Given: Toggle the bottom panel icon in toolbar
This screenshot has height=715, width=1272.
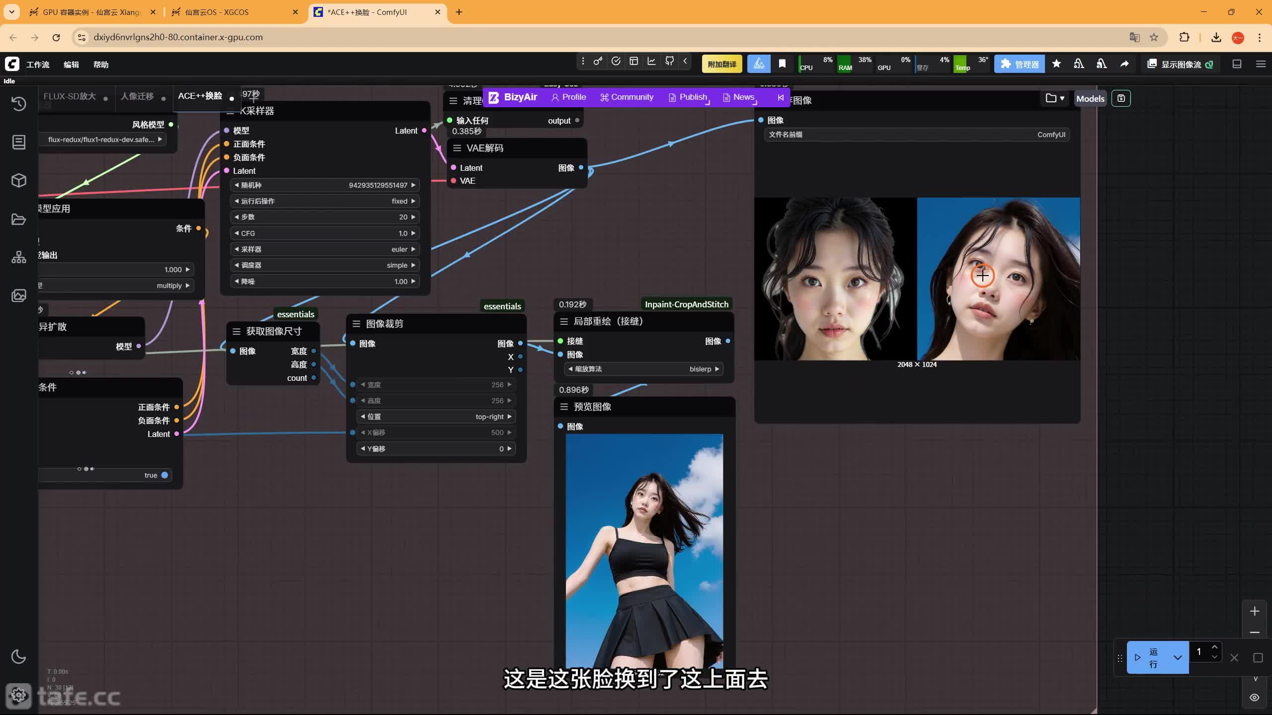Looking at the screenshot, I should (x=1237, y=64).
